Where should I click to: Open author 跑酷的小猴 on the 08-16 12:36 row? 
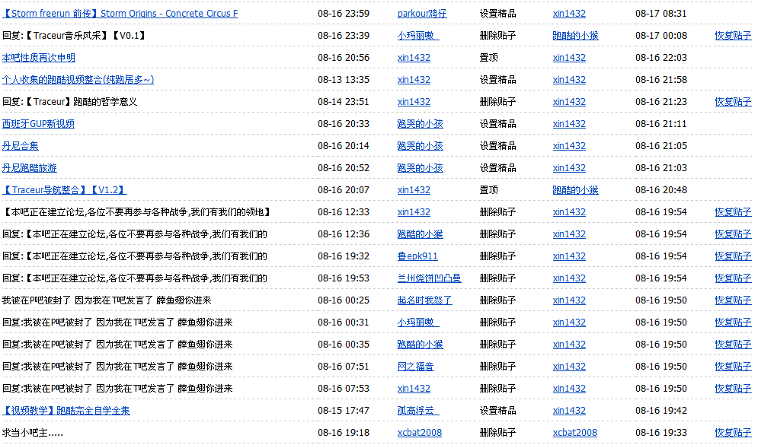pos(420,234)
